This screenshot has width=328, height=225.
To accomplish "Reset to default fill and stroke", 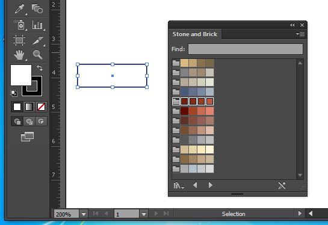I will (x=14, y=93).
